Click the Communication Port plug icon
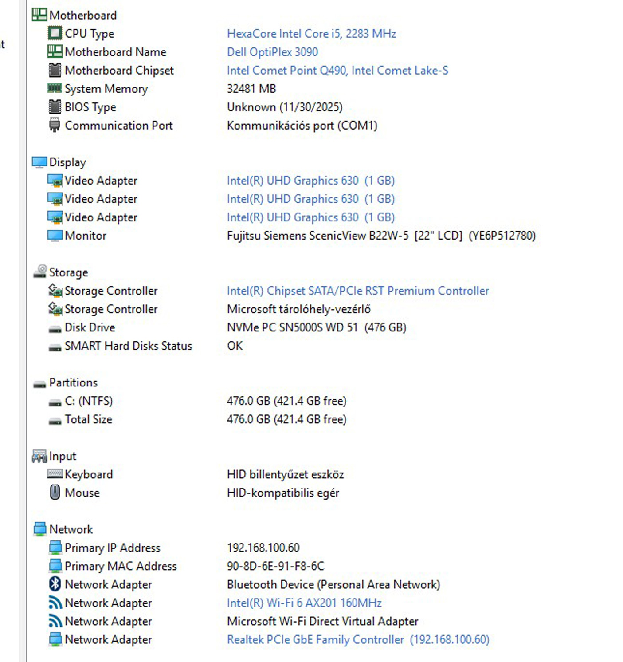Screen dimensions: 623x662 tap(55, 125)
